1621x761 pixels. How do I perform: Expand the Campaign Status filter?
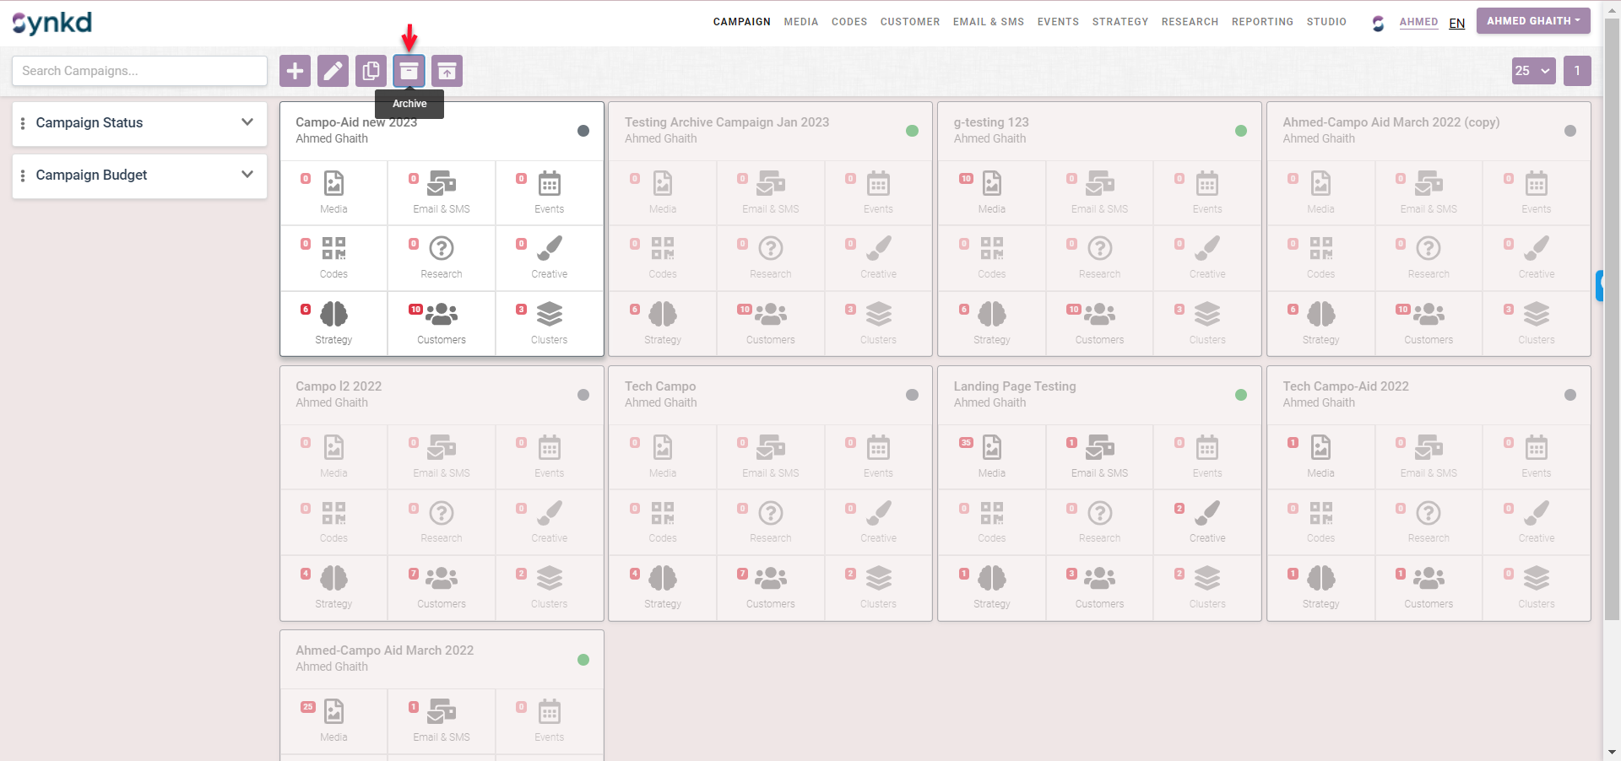click(x=139, y=123)
